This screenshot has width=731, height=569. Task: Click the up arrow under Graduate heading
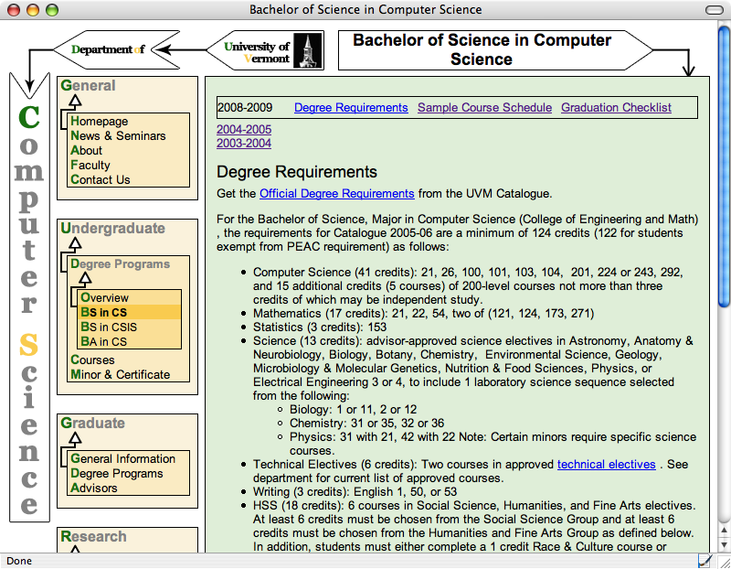(75, 438)
